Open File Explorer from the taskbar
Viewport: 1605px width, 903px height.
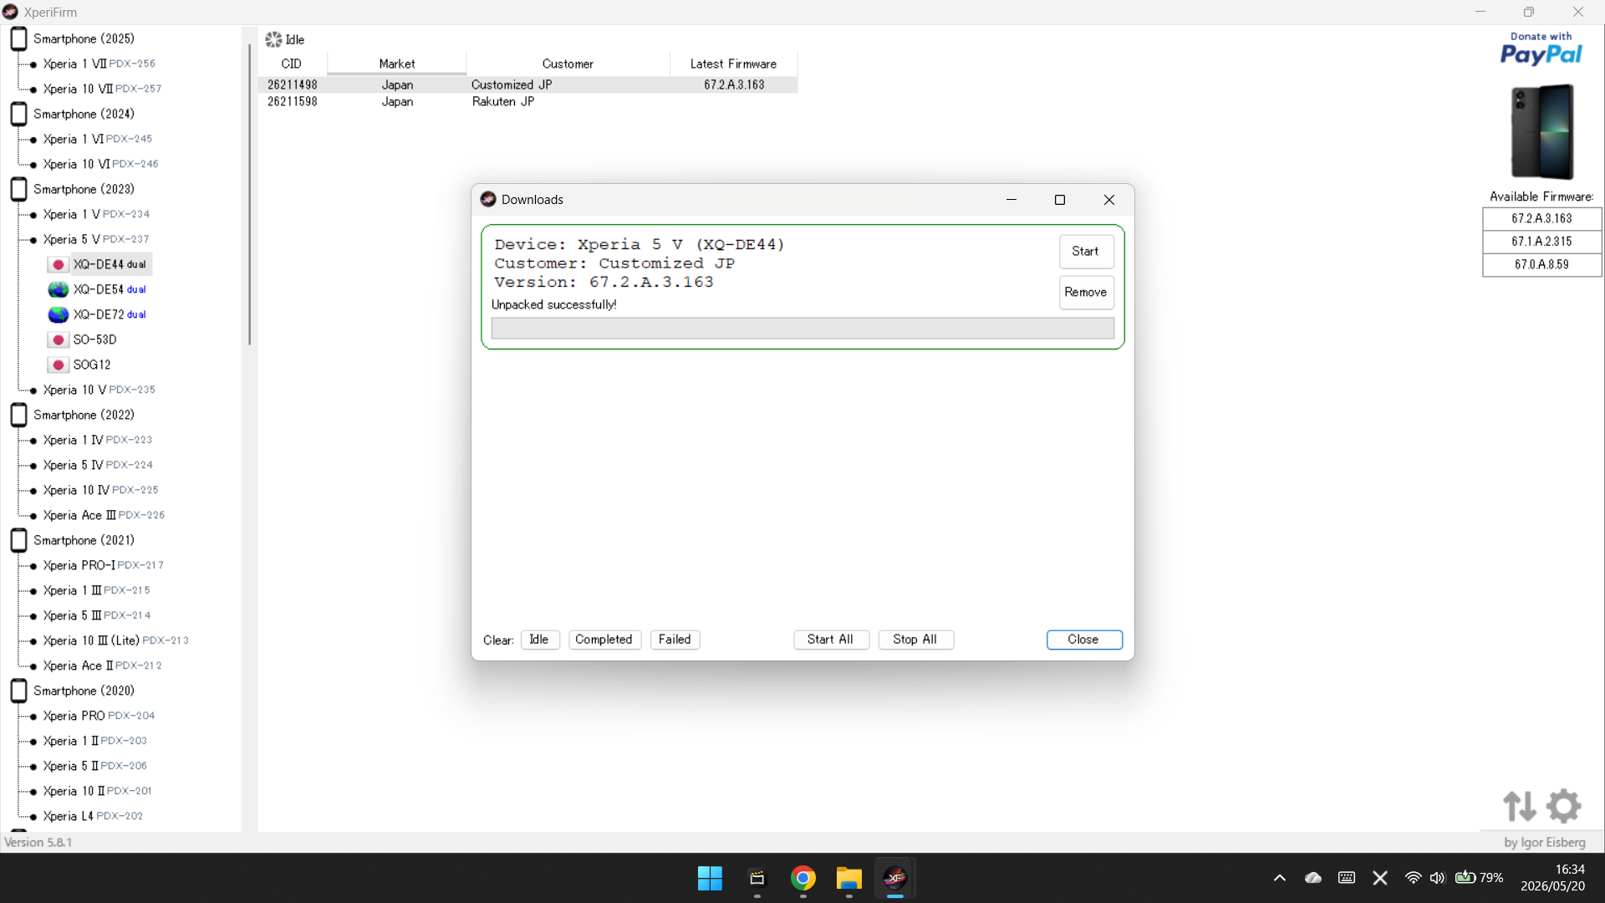click(x=848, y=878)
